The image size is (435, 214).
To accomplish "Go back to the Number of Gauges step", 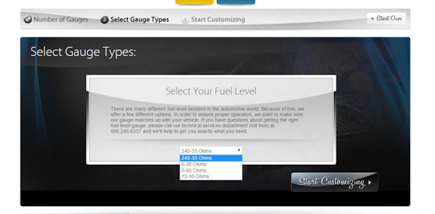I will click(61, 20).
